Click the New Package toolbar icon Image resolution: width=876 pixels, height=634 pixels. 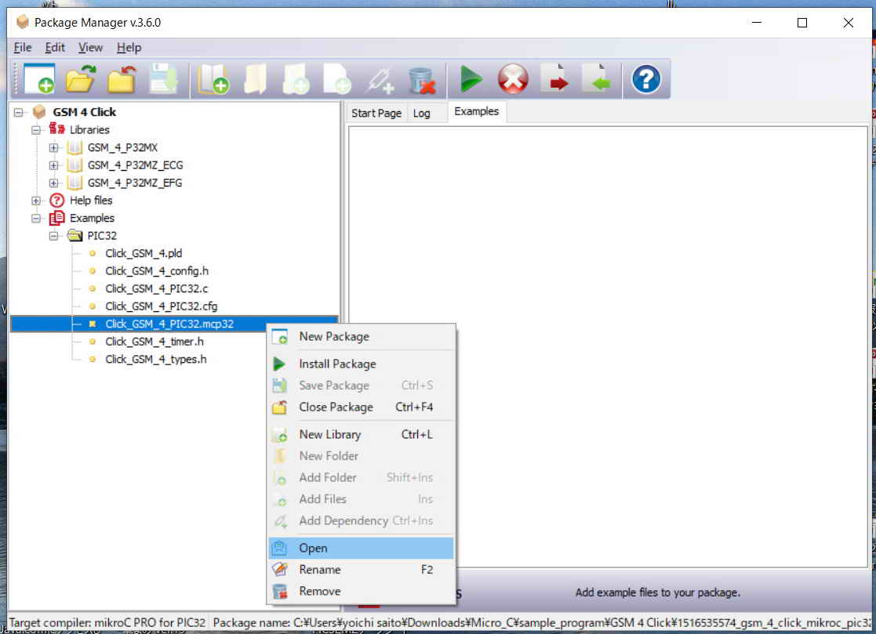[x=39, y=79]
